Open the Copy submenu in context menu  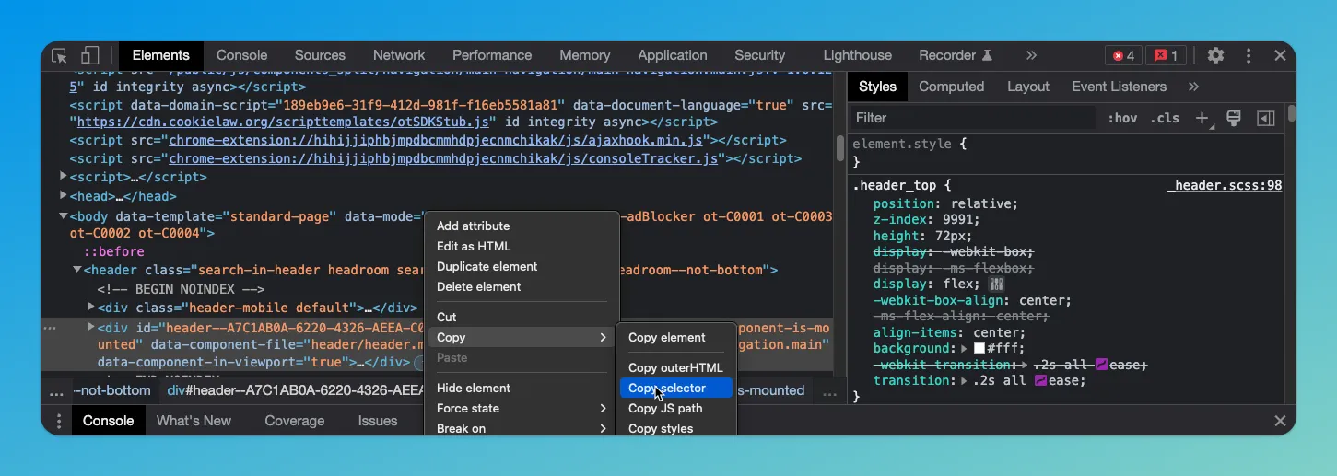(x=522, y=337)
